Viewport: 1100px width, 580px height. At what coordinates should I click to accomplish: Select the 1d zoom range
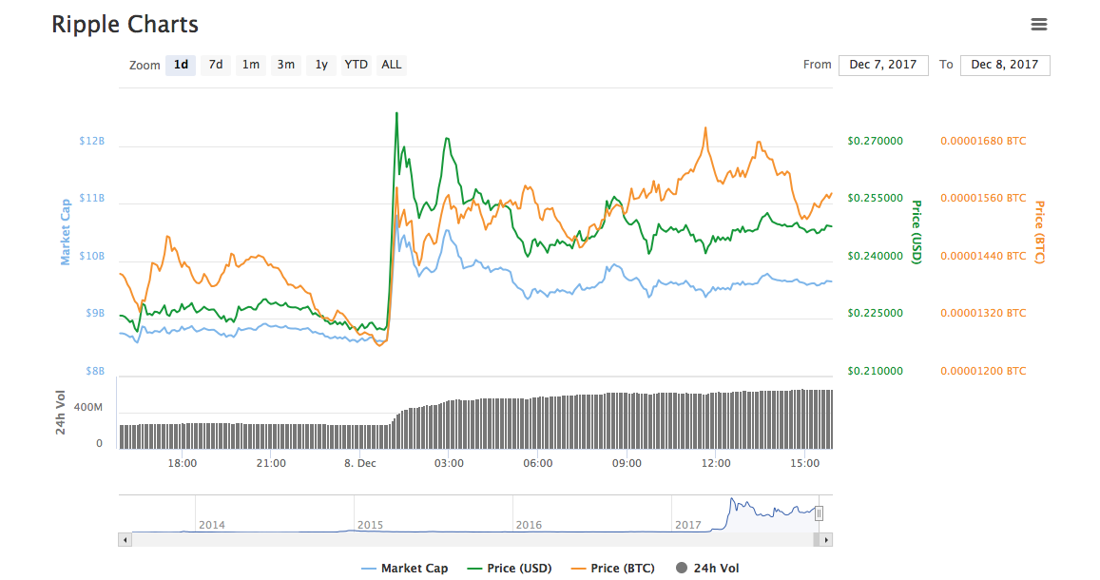click(x=180, y=66)
